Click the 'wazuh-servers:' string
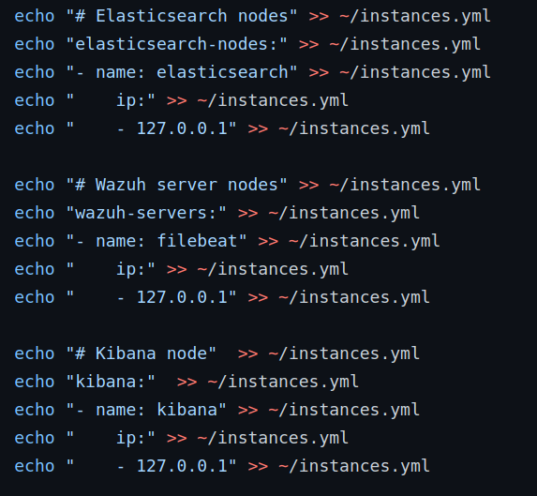Viewport: 537px width, 496px height. [146, 213]
